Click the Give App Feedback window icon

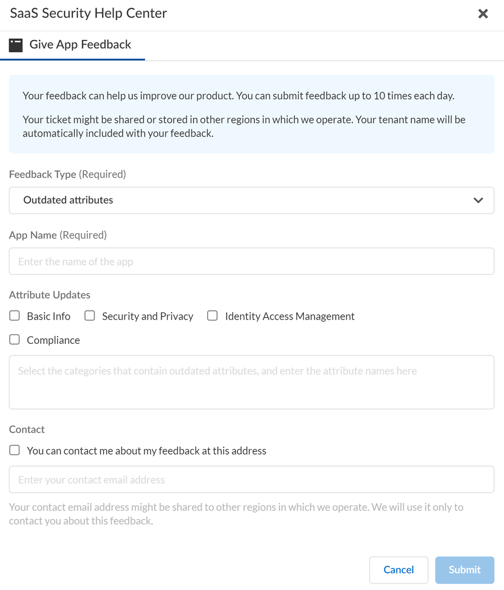pyautogui.click(x=16, y=45)
